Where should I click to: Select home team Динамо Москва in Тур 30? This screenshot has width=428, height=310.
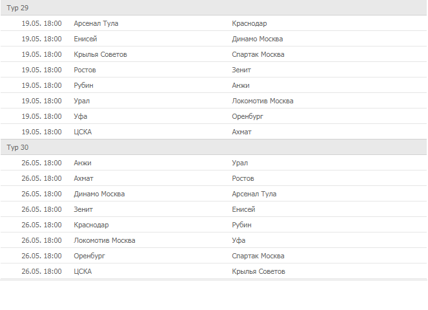tap(99, 194)
